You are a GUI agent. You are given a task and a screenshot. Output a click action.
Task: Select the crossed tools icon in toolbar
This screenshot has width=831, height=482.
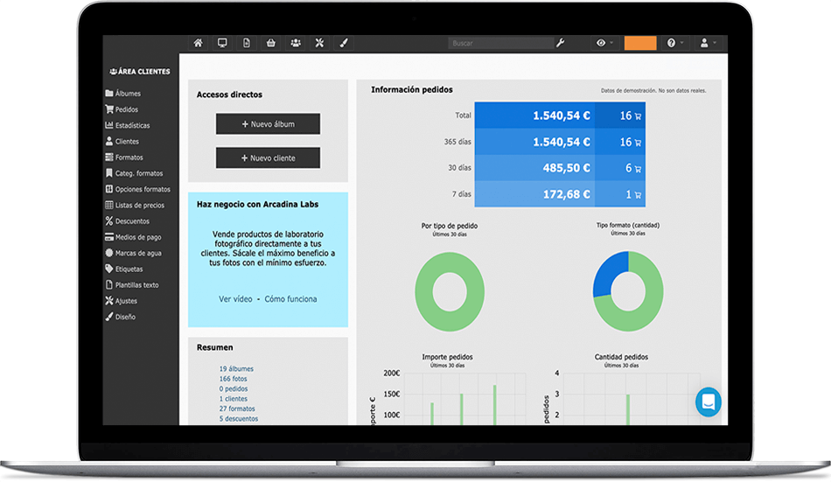pos(319,43)
